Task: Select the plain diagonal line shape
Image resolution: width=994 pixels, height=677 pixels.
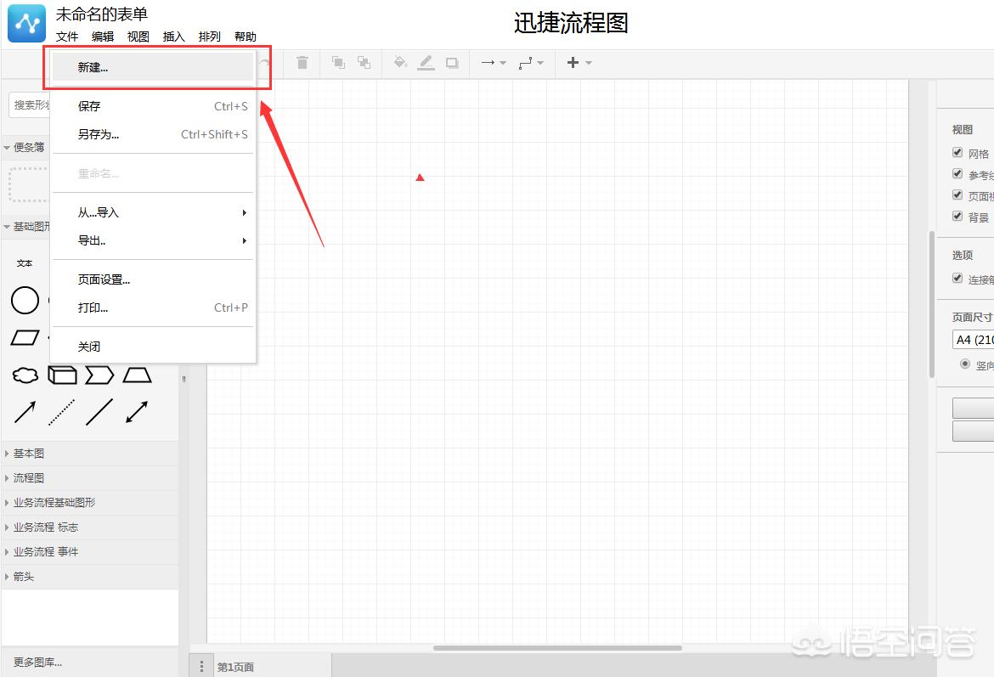Action: [x=99, y=412]
